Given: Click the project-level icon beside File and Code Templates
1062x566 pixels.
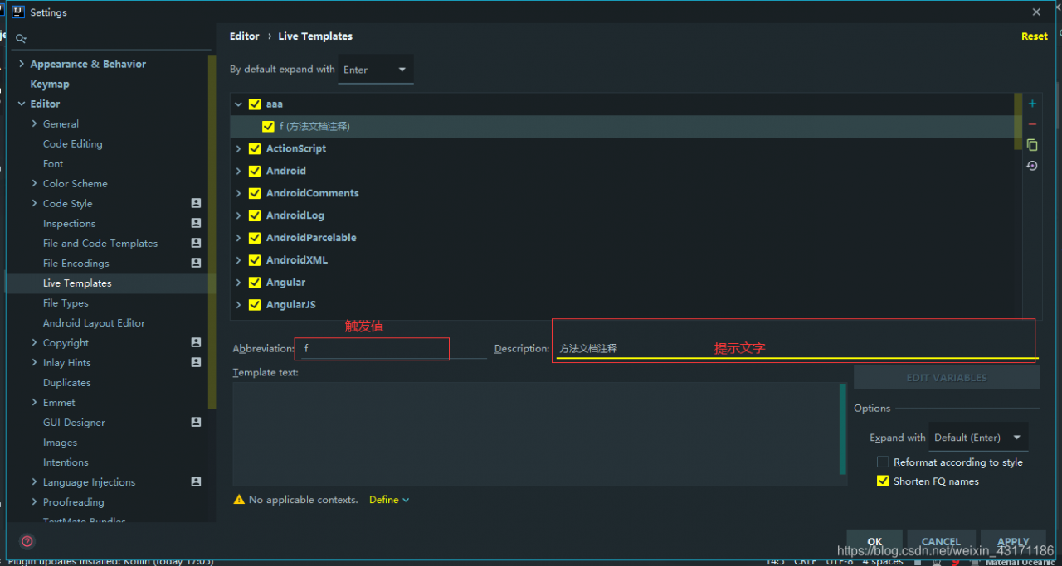Looking at the screenshot, I should coord(196,243).
